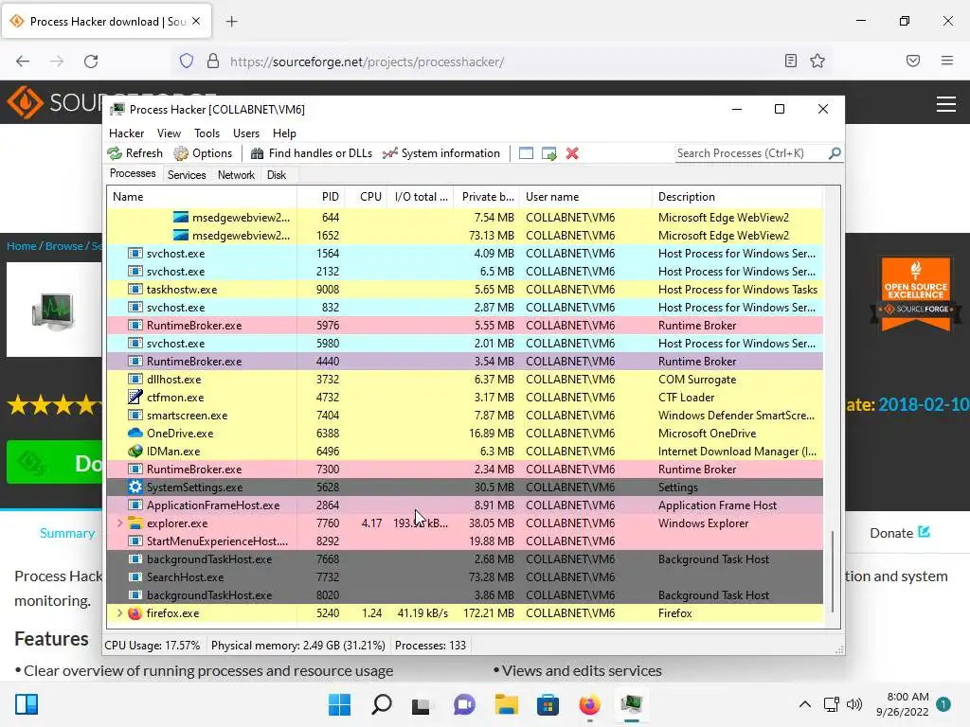The width and height of the screenshot is (970, 727).
Task: Click the process list vertical scrollbar thumb
Action: pos(833,571)
